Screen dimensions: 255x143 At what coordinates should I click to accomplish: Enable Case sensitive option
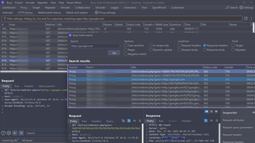click(126, 45)
